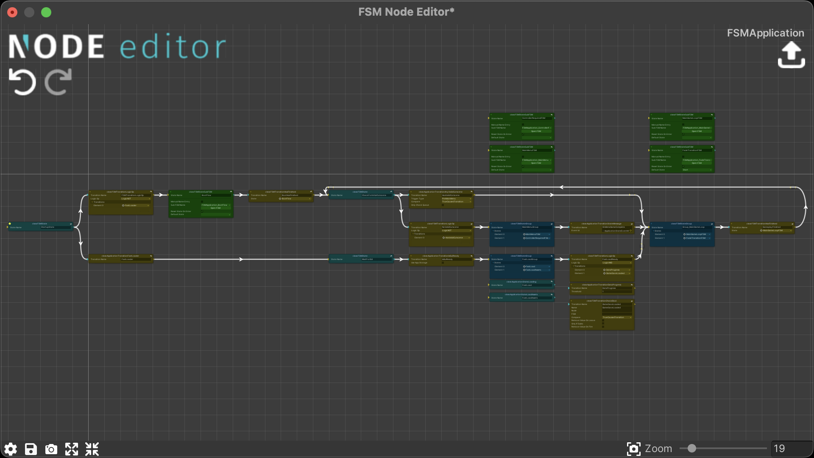Take a screenshot with the camera icon
The image size is (814, 458).
pyautogui.click(x=51, y=449)
